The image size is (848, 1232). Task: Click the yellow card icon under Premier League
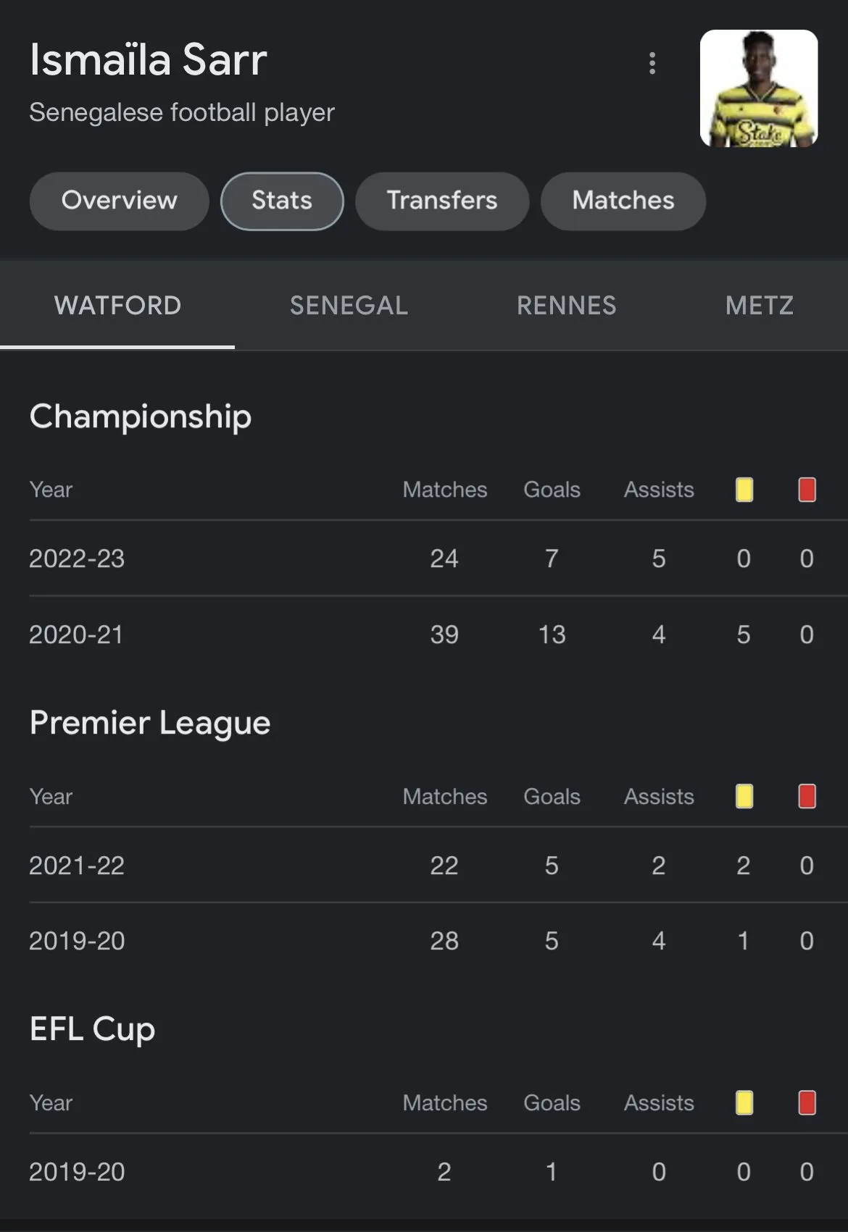click(x=744, y=796)
